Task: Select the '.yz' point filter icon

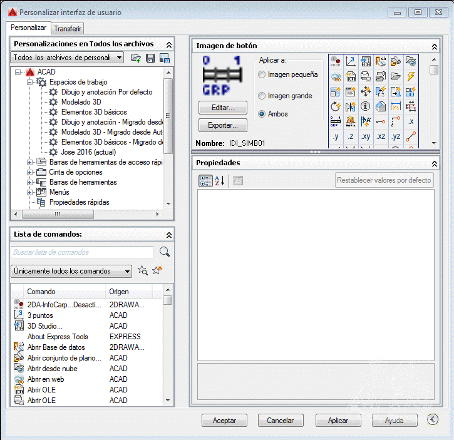Action: click(x=396, y=136)
